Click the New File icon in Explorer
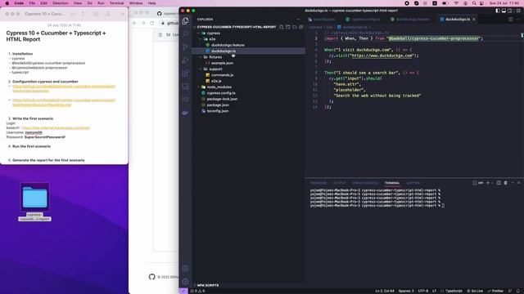Image resolution: width=524 pixels, height=294 pixels. pos(282,27)
